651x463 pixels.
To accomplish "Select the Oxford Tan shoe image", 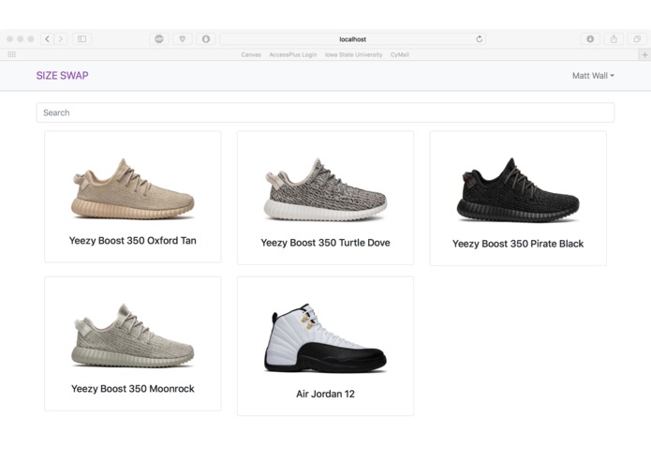I will [x=132, y=189].
